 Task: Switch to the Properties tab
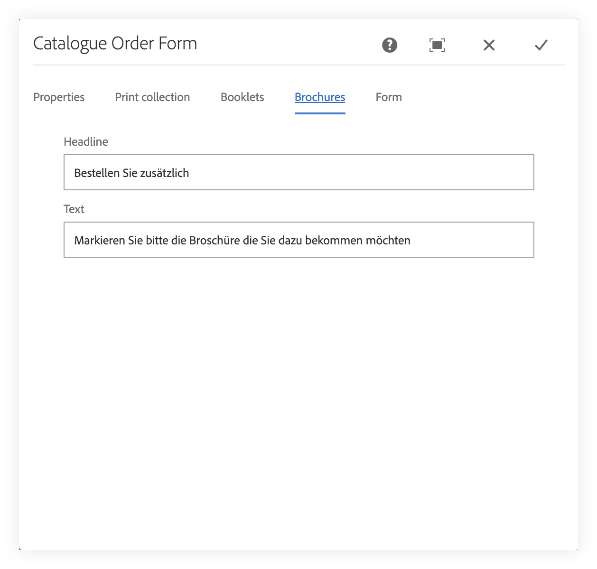click(58, 97)
